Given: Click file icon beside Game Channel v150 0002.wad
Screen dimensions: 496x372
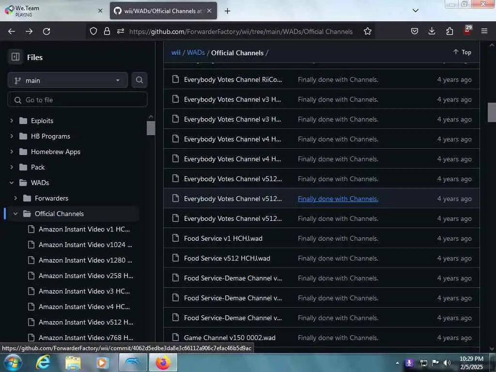Looking at the screenshot, I should click(x=175, y=337).
